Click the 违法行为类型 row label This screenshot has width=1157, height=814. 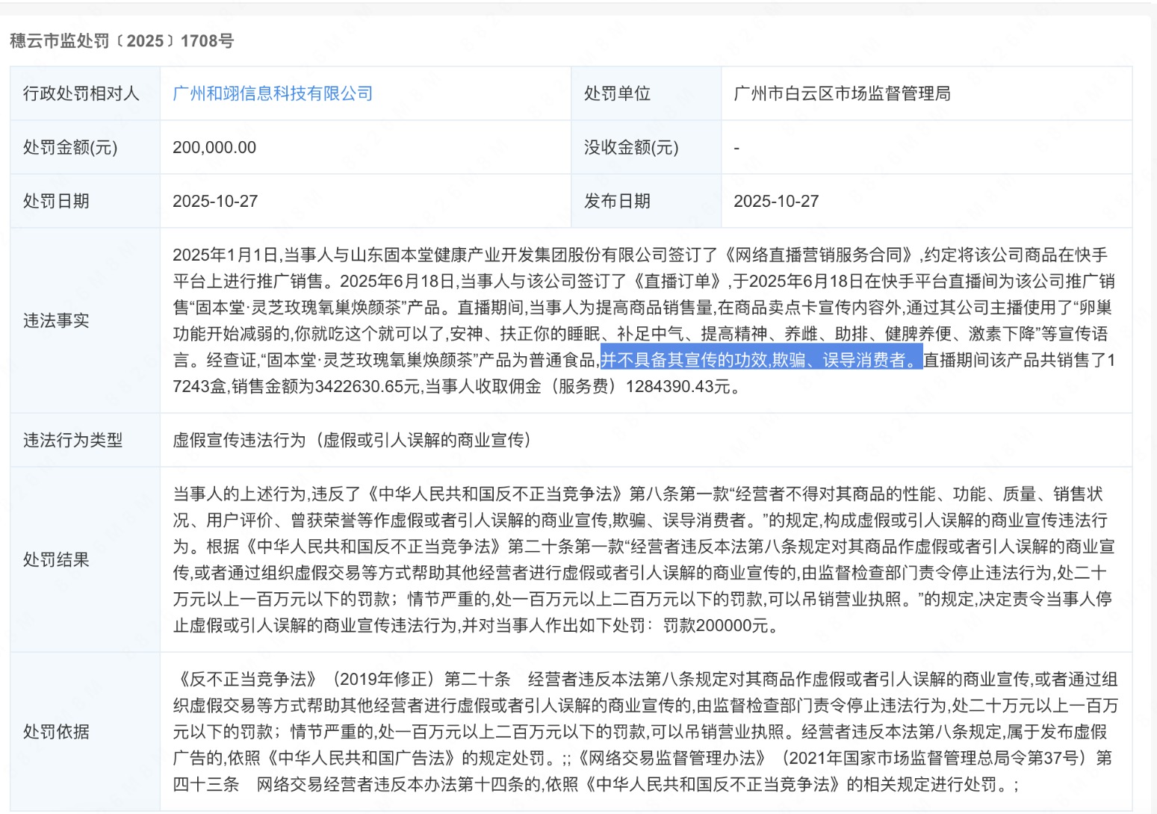(72, 440)
